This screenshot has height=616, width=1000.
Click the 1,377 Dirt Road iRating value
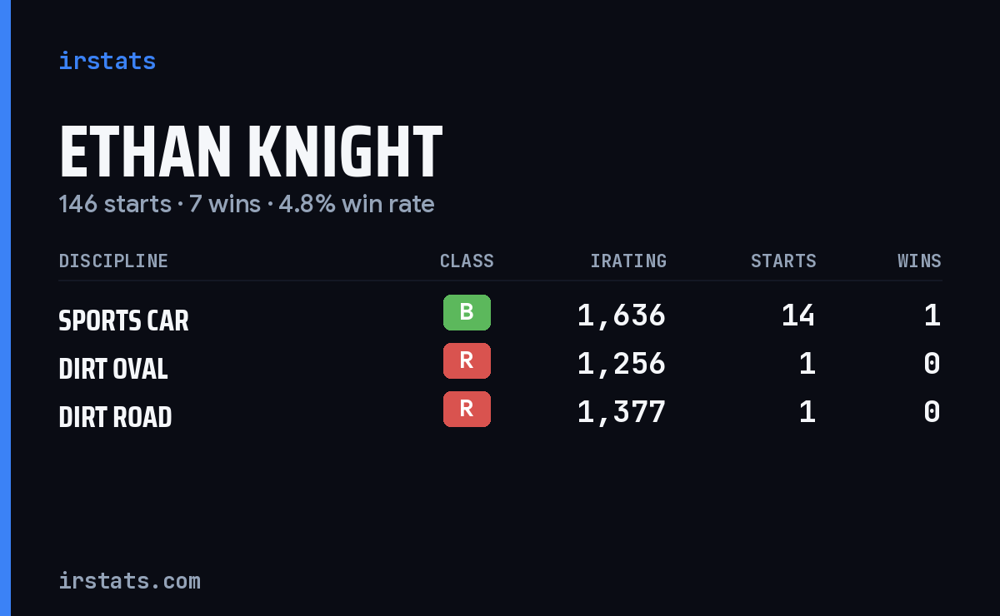point(622,412)
